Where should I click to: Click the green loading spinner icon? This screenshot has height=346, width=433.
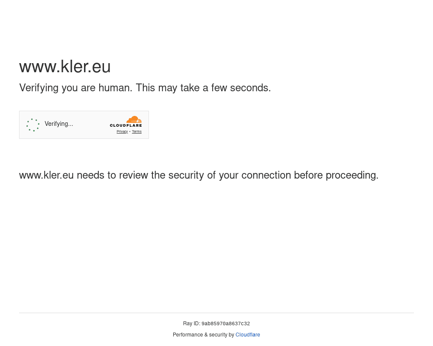click(x=33, y=125)
